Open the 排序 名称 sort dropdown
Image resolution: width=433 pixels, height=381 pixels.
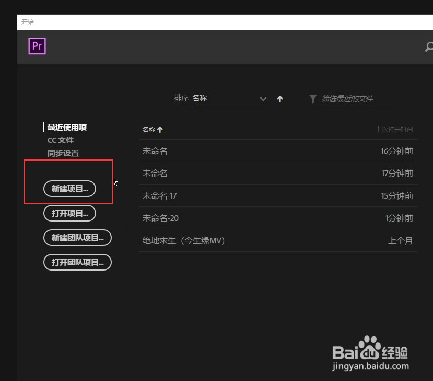(x=232, y=99)
